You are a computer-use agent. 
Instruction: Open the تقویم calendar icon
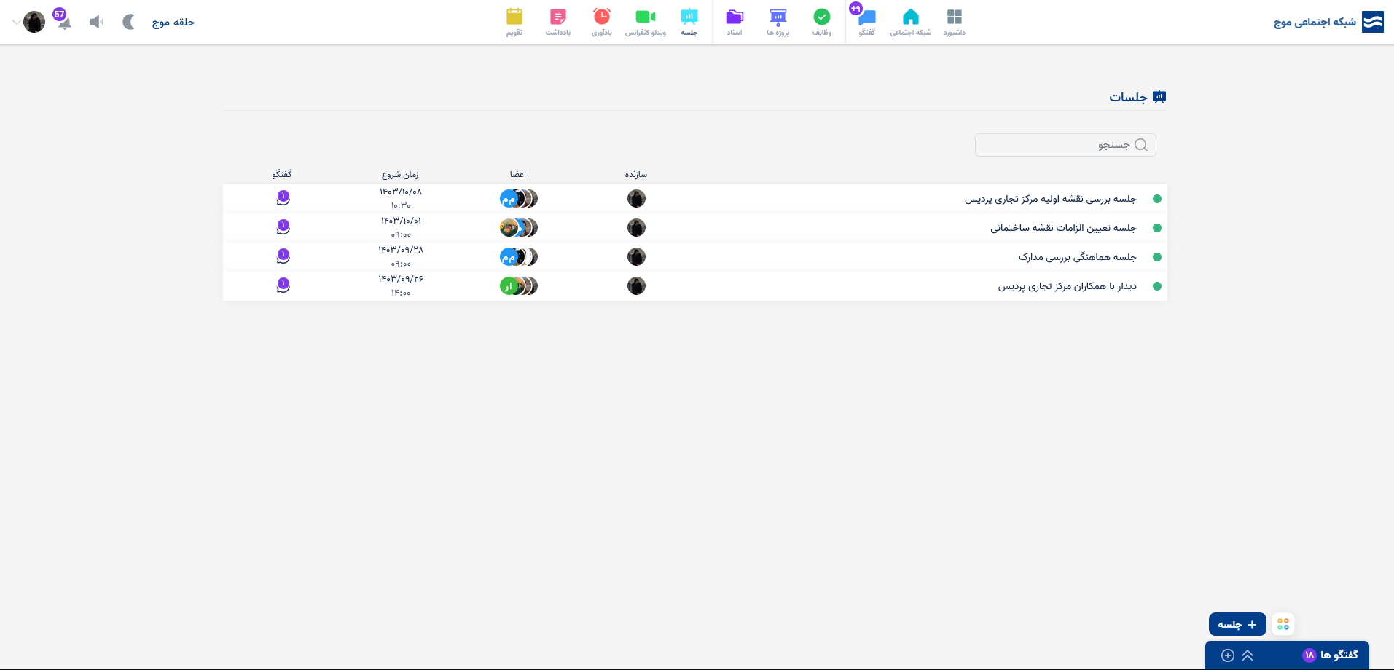tap(514, 17)
